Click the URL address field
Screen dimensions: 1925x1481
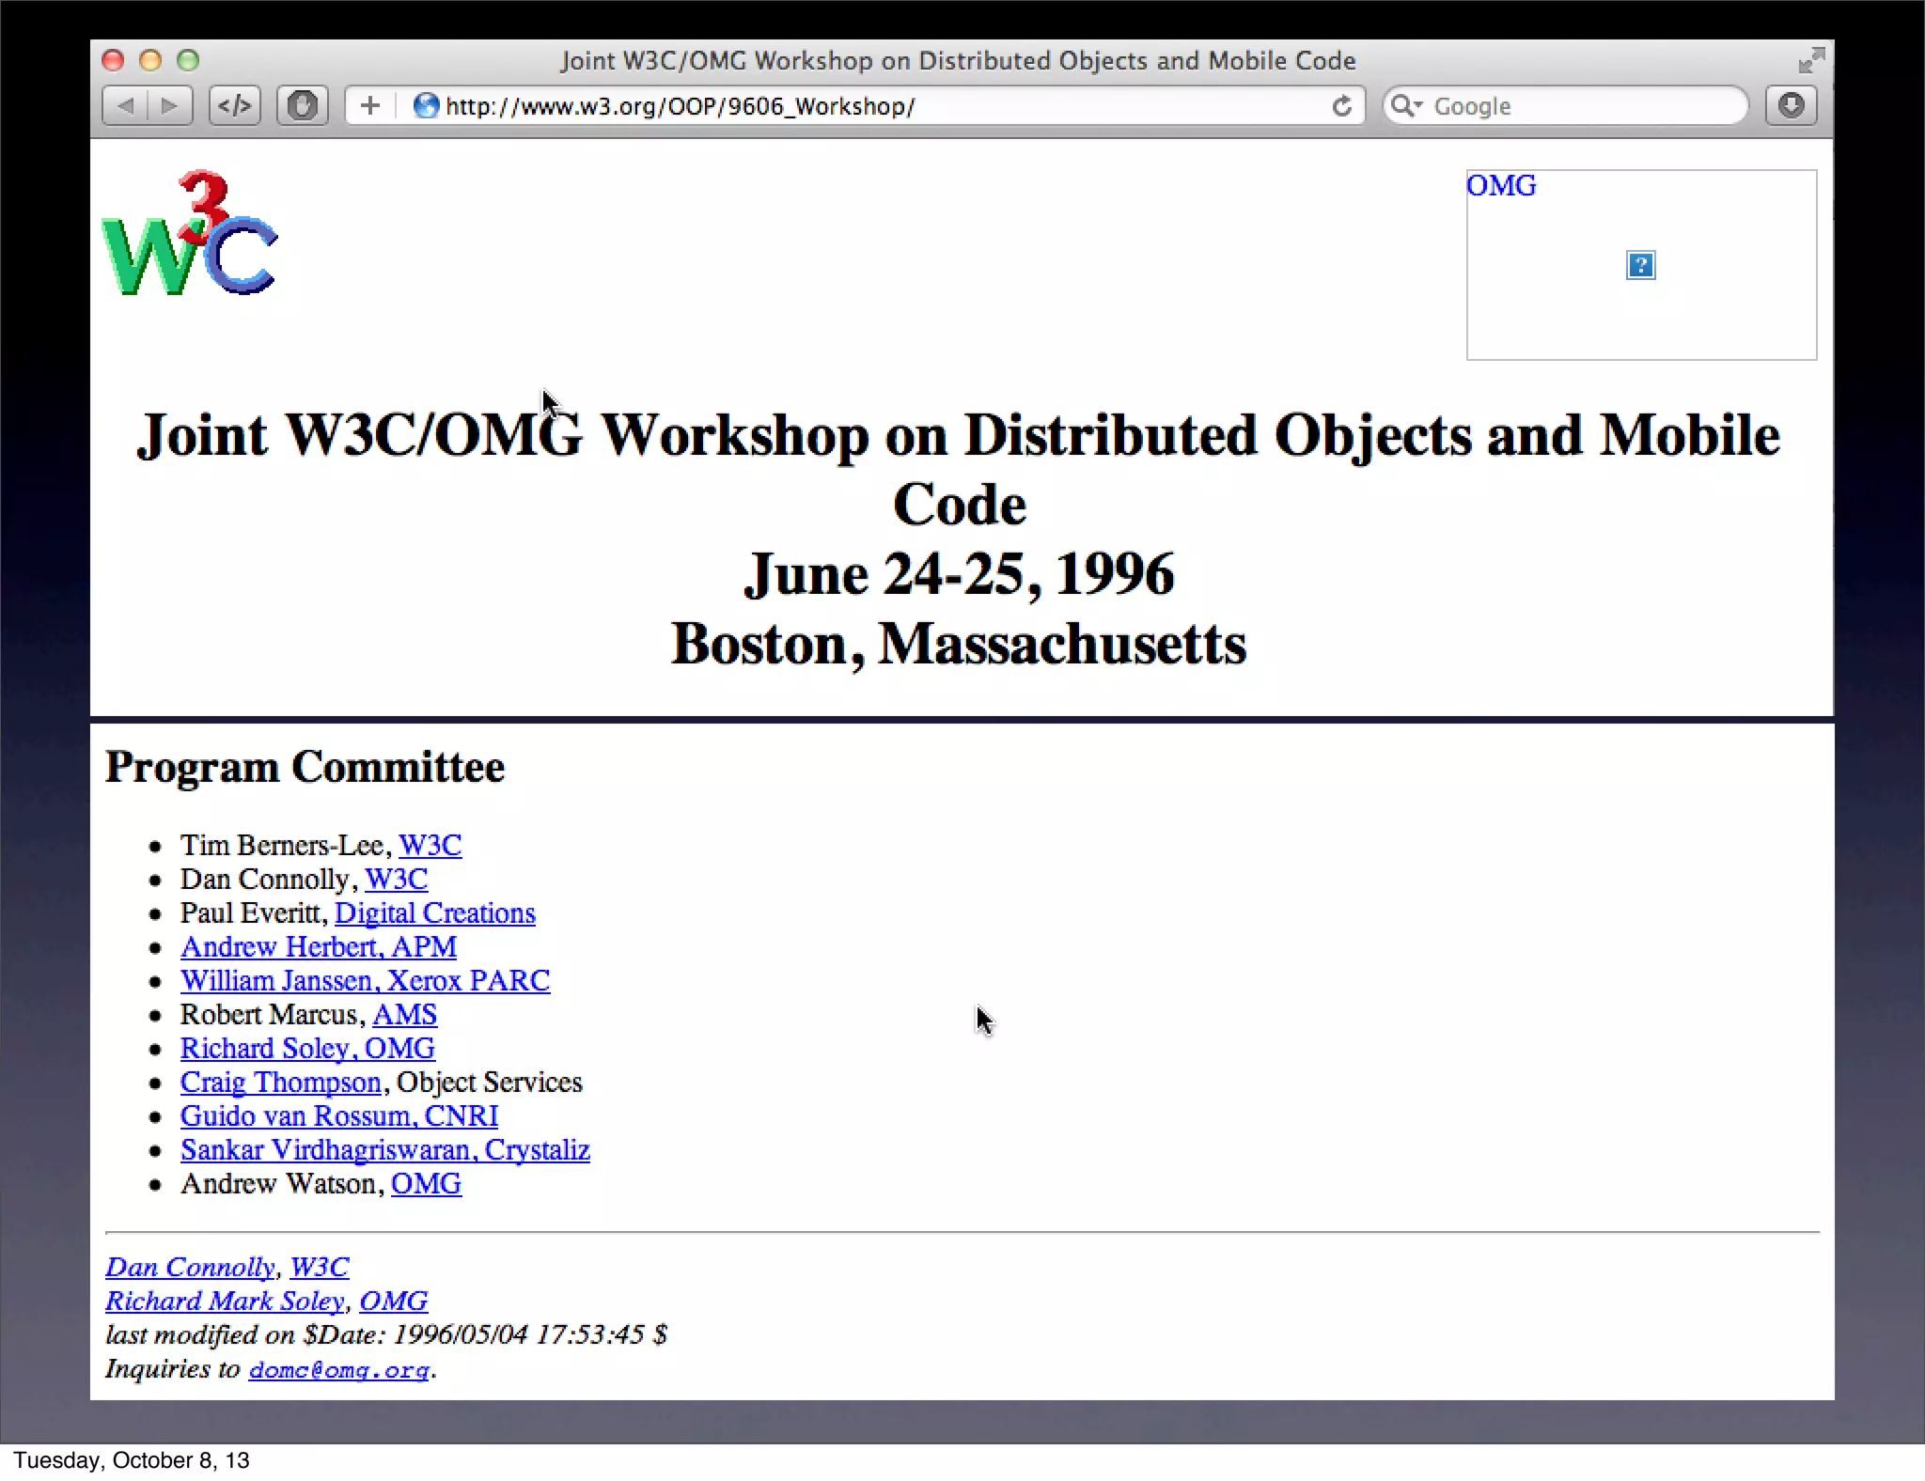point(846,106)
